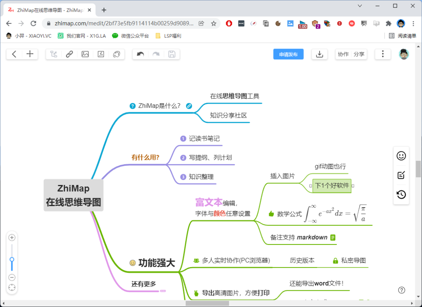Open the emoji sticker panel icon
This screenshot has height=307, width=422.
(x=401, y=156)
